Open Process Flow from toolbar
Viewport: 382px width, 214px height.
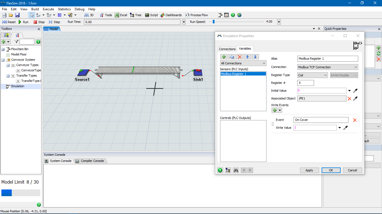coord(197,15)
